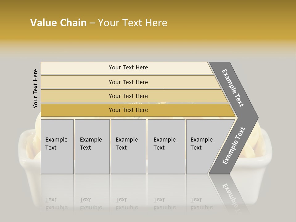The width and height of the screenshot is (296, 222).
Task: Select the vertical rotated "Your Text Here" label
Action: tap(35, 88)
